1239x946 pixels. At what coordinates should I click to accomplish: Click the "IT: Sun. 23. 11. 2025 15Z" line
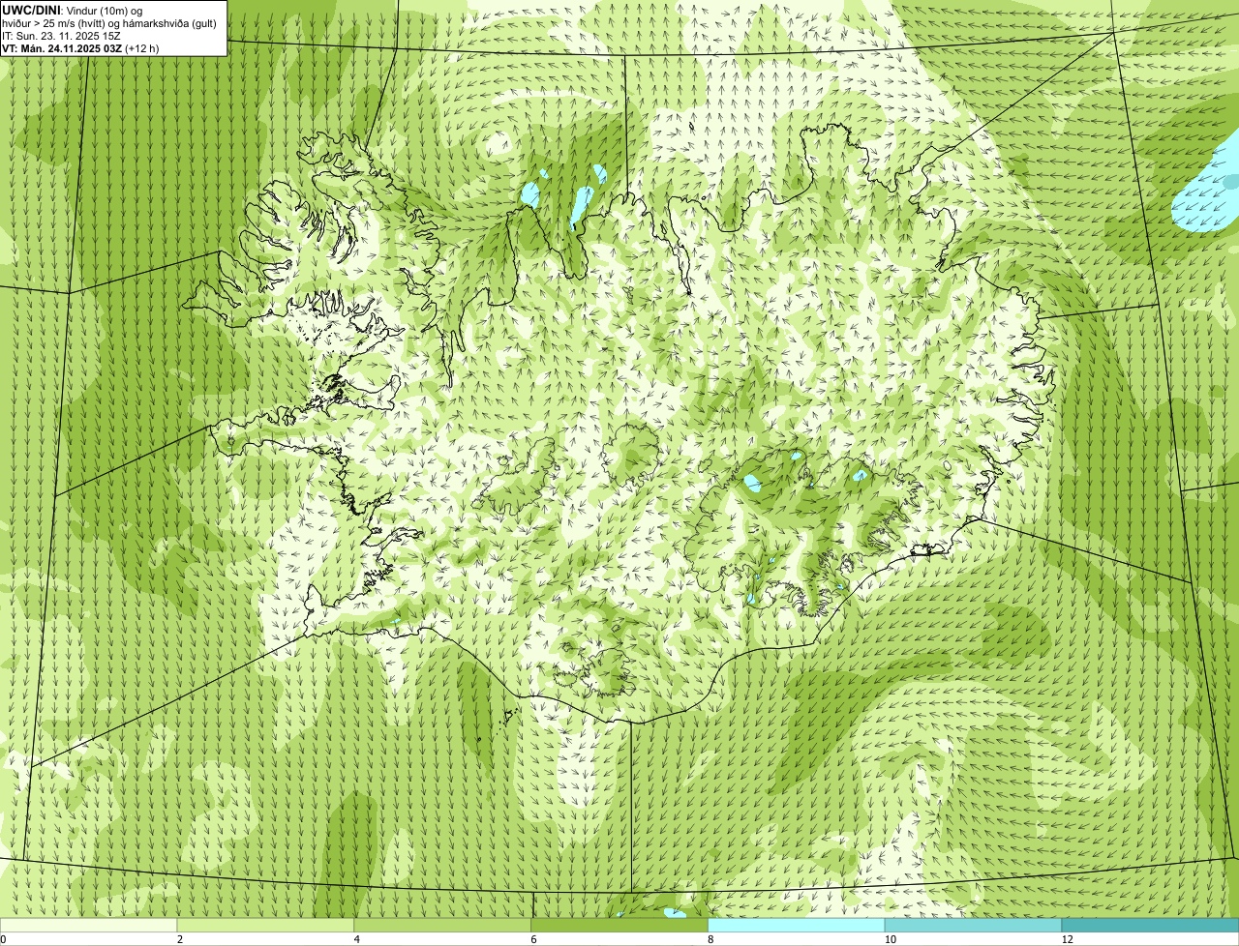[61, 35]
